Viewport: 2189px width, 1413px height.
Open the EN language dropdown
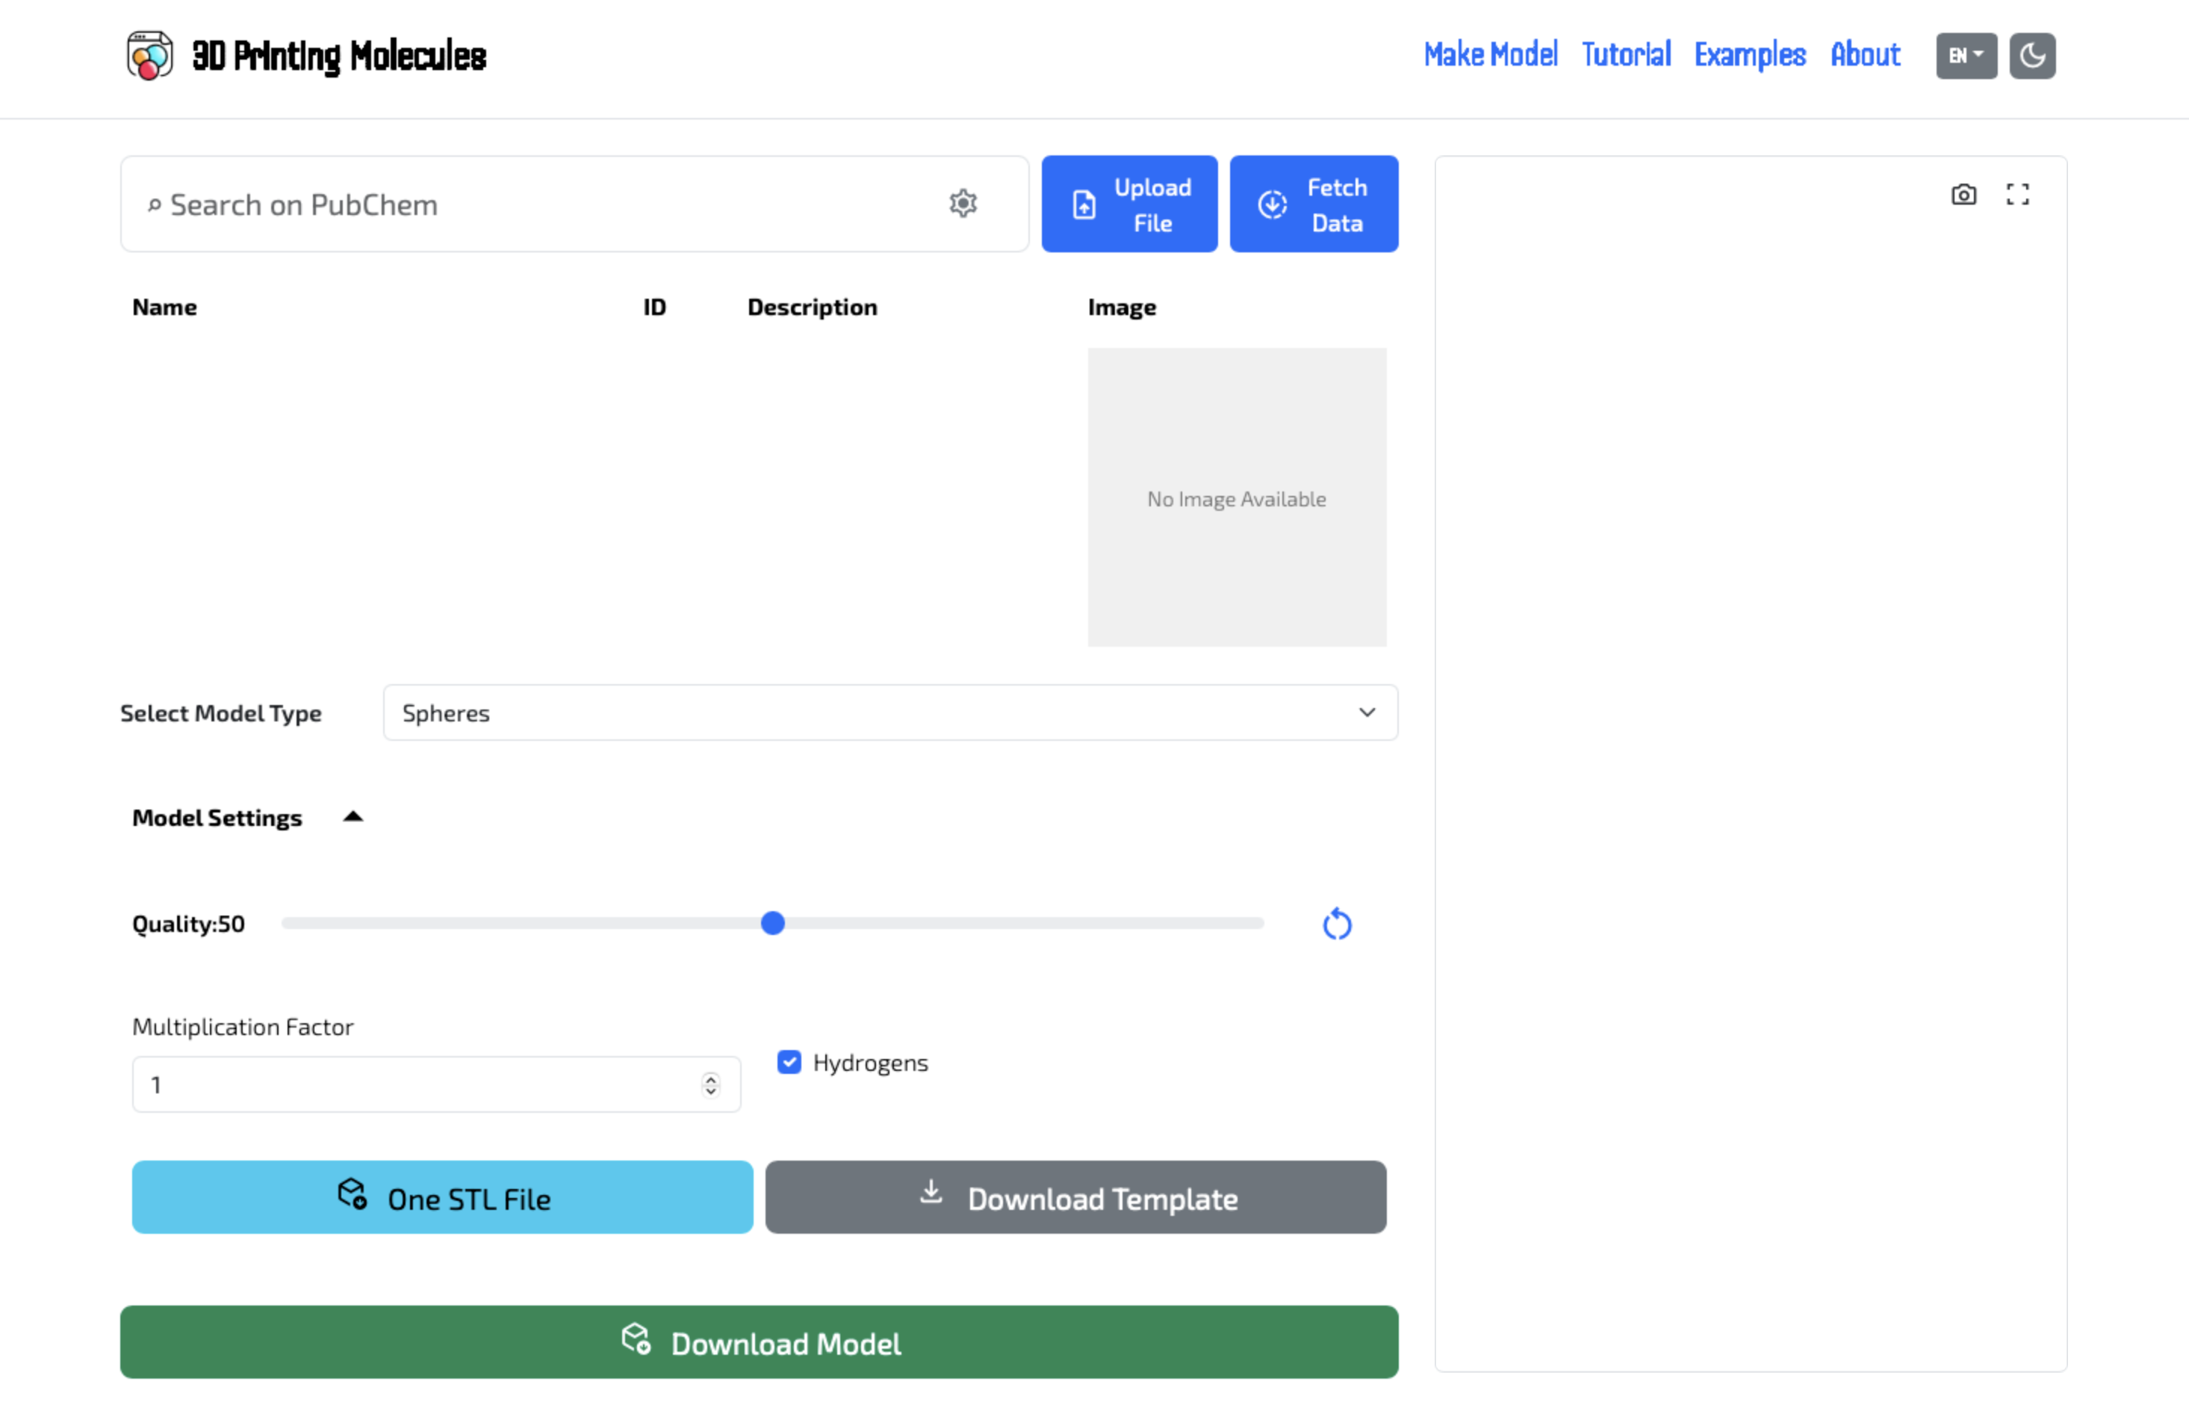click(x=1966, y=56)
